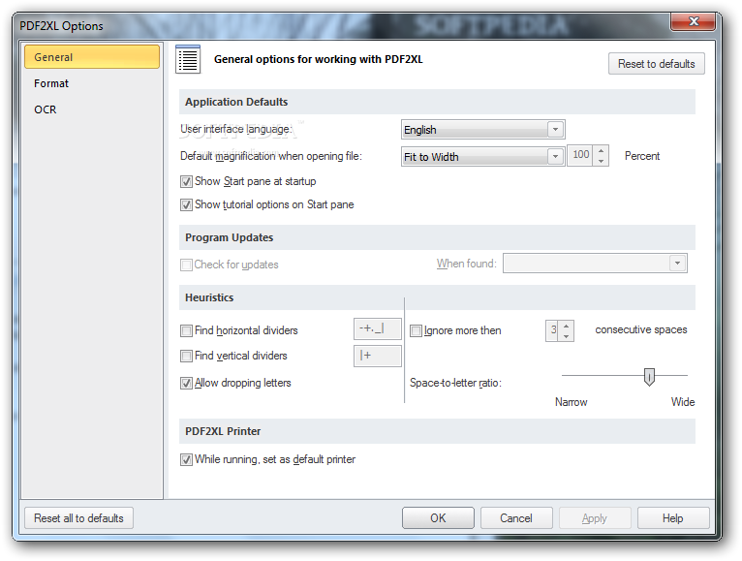The width and height of the screenshot is (742, 561).
Task: Click the Program Updates section header
Action: pyautogui.click(x=437, y=237)
